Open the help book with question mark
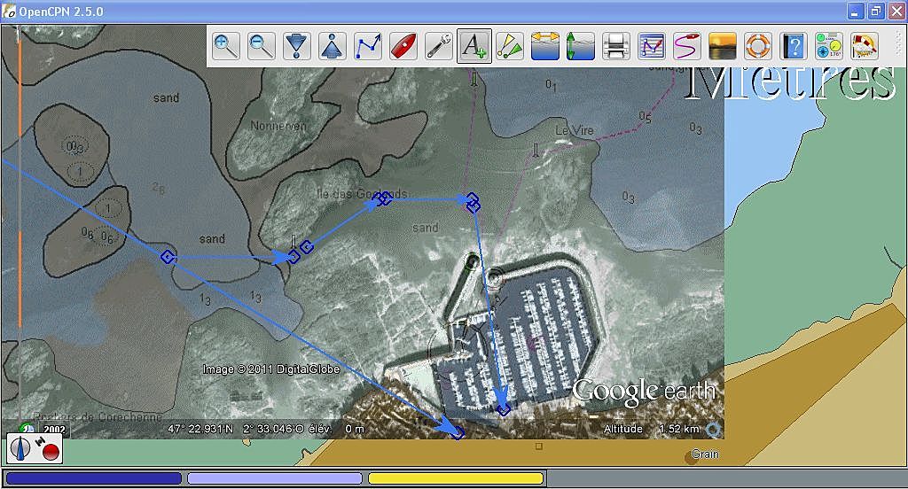This screenshot has height=489, width=908. pyautogui.click(x=794, y=46)
